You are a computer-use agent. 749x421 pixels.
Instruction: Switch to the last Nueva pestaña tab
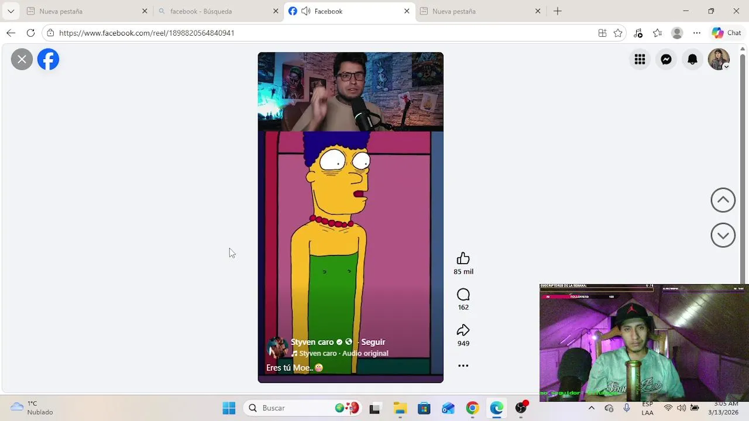tap(480, 11)
